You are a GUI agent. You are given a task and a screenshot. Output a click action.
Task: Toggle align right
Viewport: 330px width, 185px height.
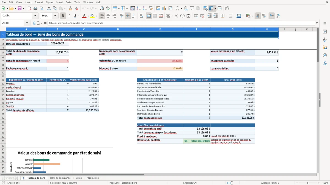click(x=114, y=16)
